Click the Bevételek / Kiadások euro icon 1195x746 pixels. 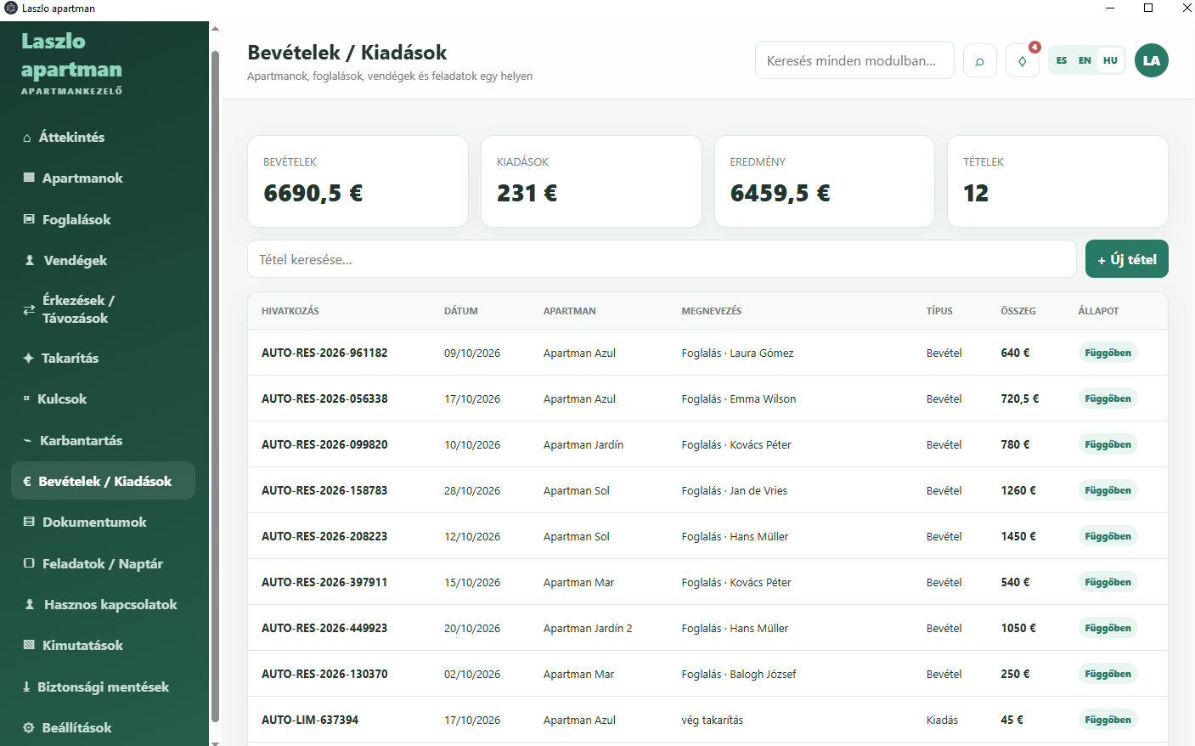(27, 482)
